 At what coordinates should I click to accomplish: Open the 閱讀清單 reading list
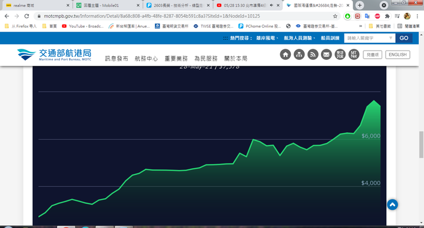click(408, 26)
